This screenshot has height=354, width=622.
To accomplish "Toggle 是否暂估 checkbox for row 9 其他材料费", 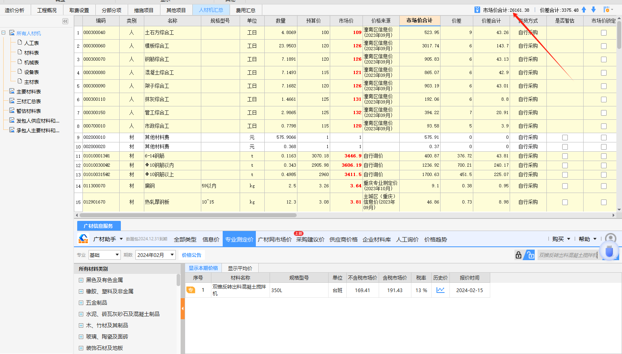I will [565, 138].
